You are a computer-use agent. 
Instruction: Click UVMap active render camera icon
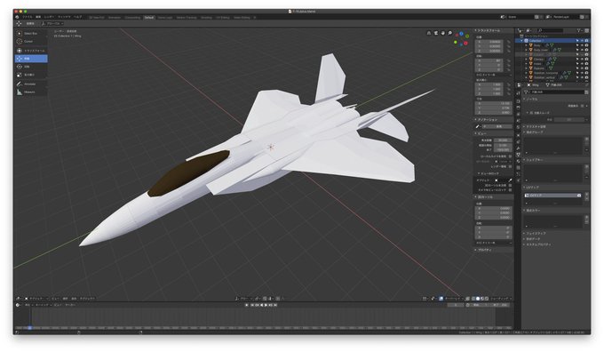[578, 196]
